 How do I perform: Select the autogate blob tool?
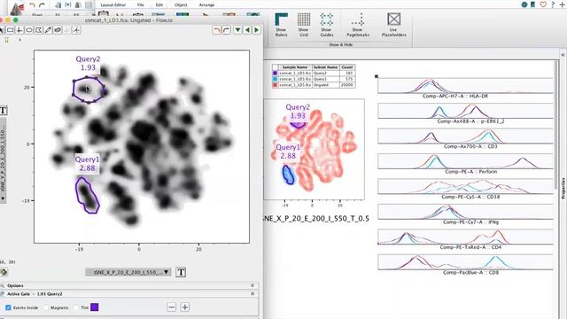tap(57, 30)
